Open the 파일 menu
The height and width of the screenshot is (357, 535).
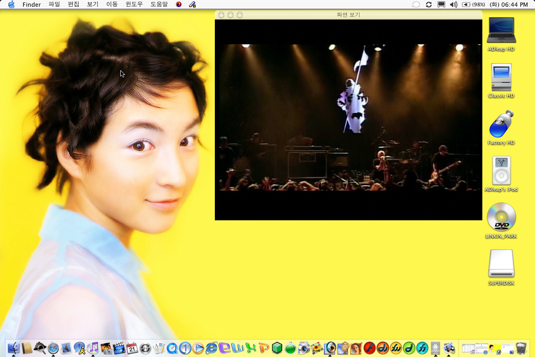(x=54, y=5)
